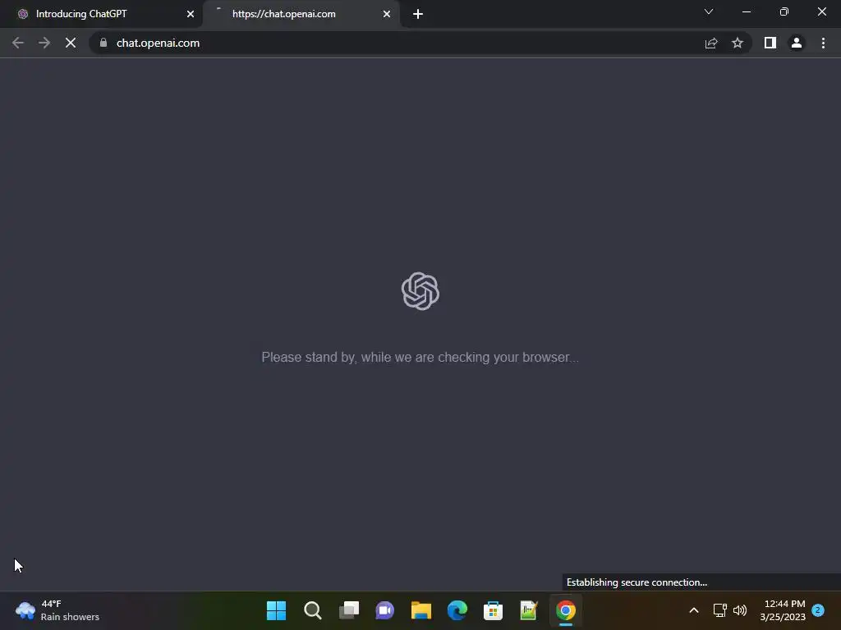Close the Introducing ChatGPT tab
The image size is (841, 630).
pyautogui.click(x=191, y=14)
